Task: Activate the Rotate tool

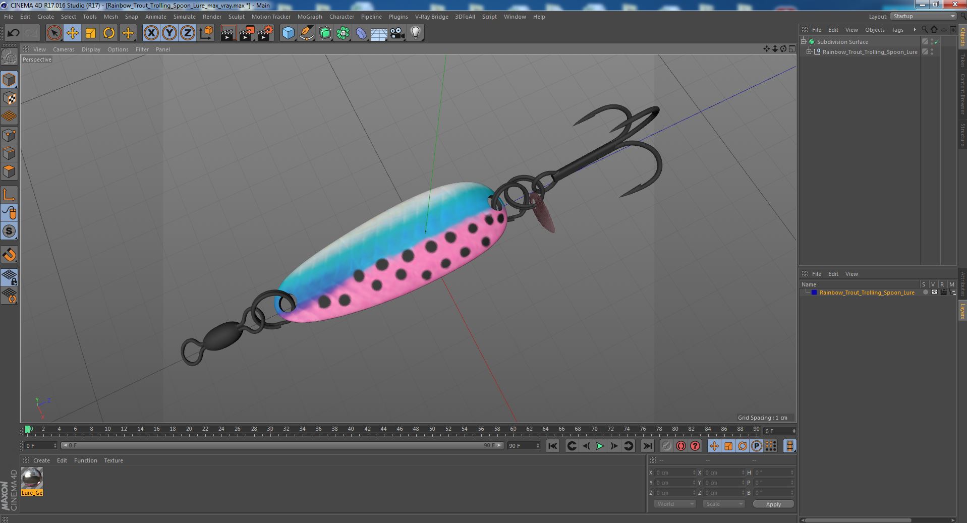Action: [108, 33]
